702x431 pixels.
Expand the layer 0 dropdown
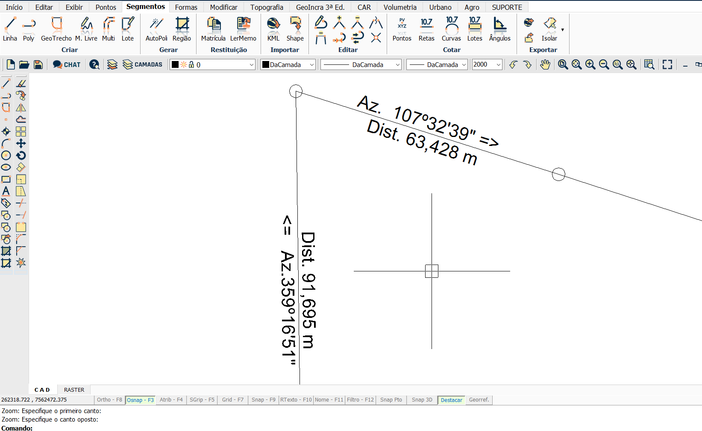(x=251, y=64)
